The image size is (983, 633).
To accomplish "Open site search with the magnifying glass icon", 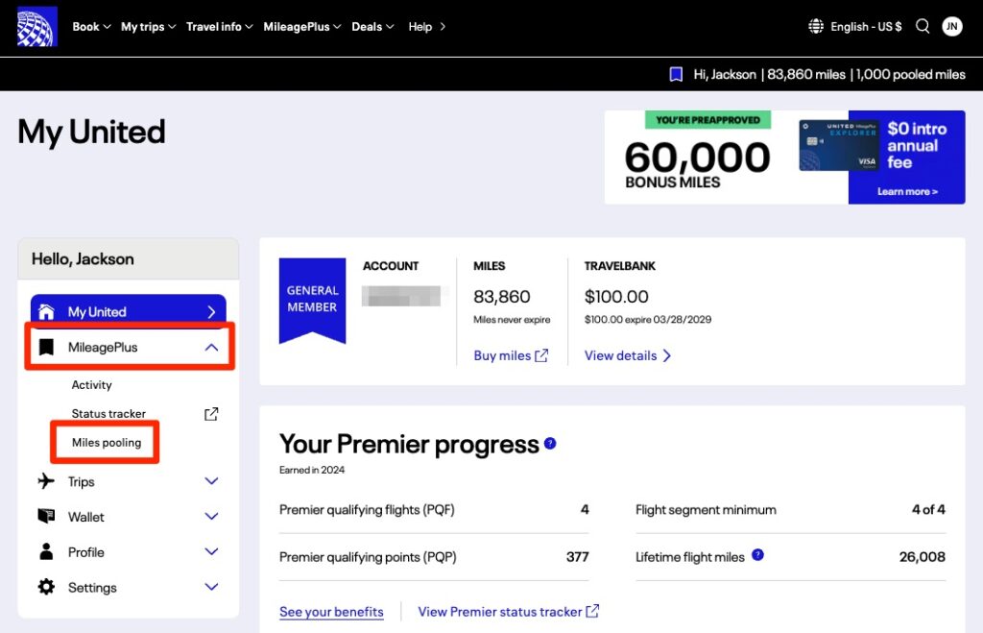I will (x=923, y=26).
